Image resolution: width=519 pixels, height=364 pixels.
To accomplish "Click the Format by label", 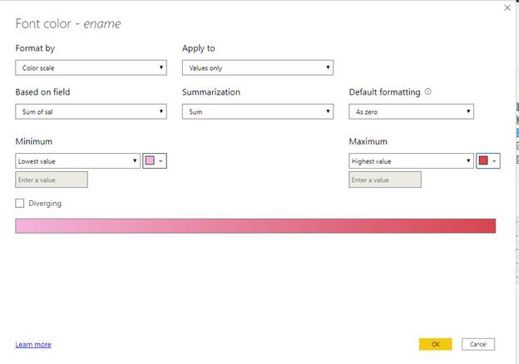I will (35, 48).
